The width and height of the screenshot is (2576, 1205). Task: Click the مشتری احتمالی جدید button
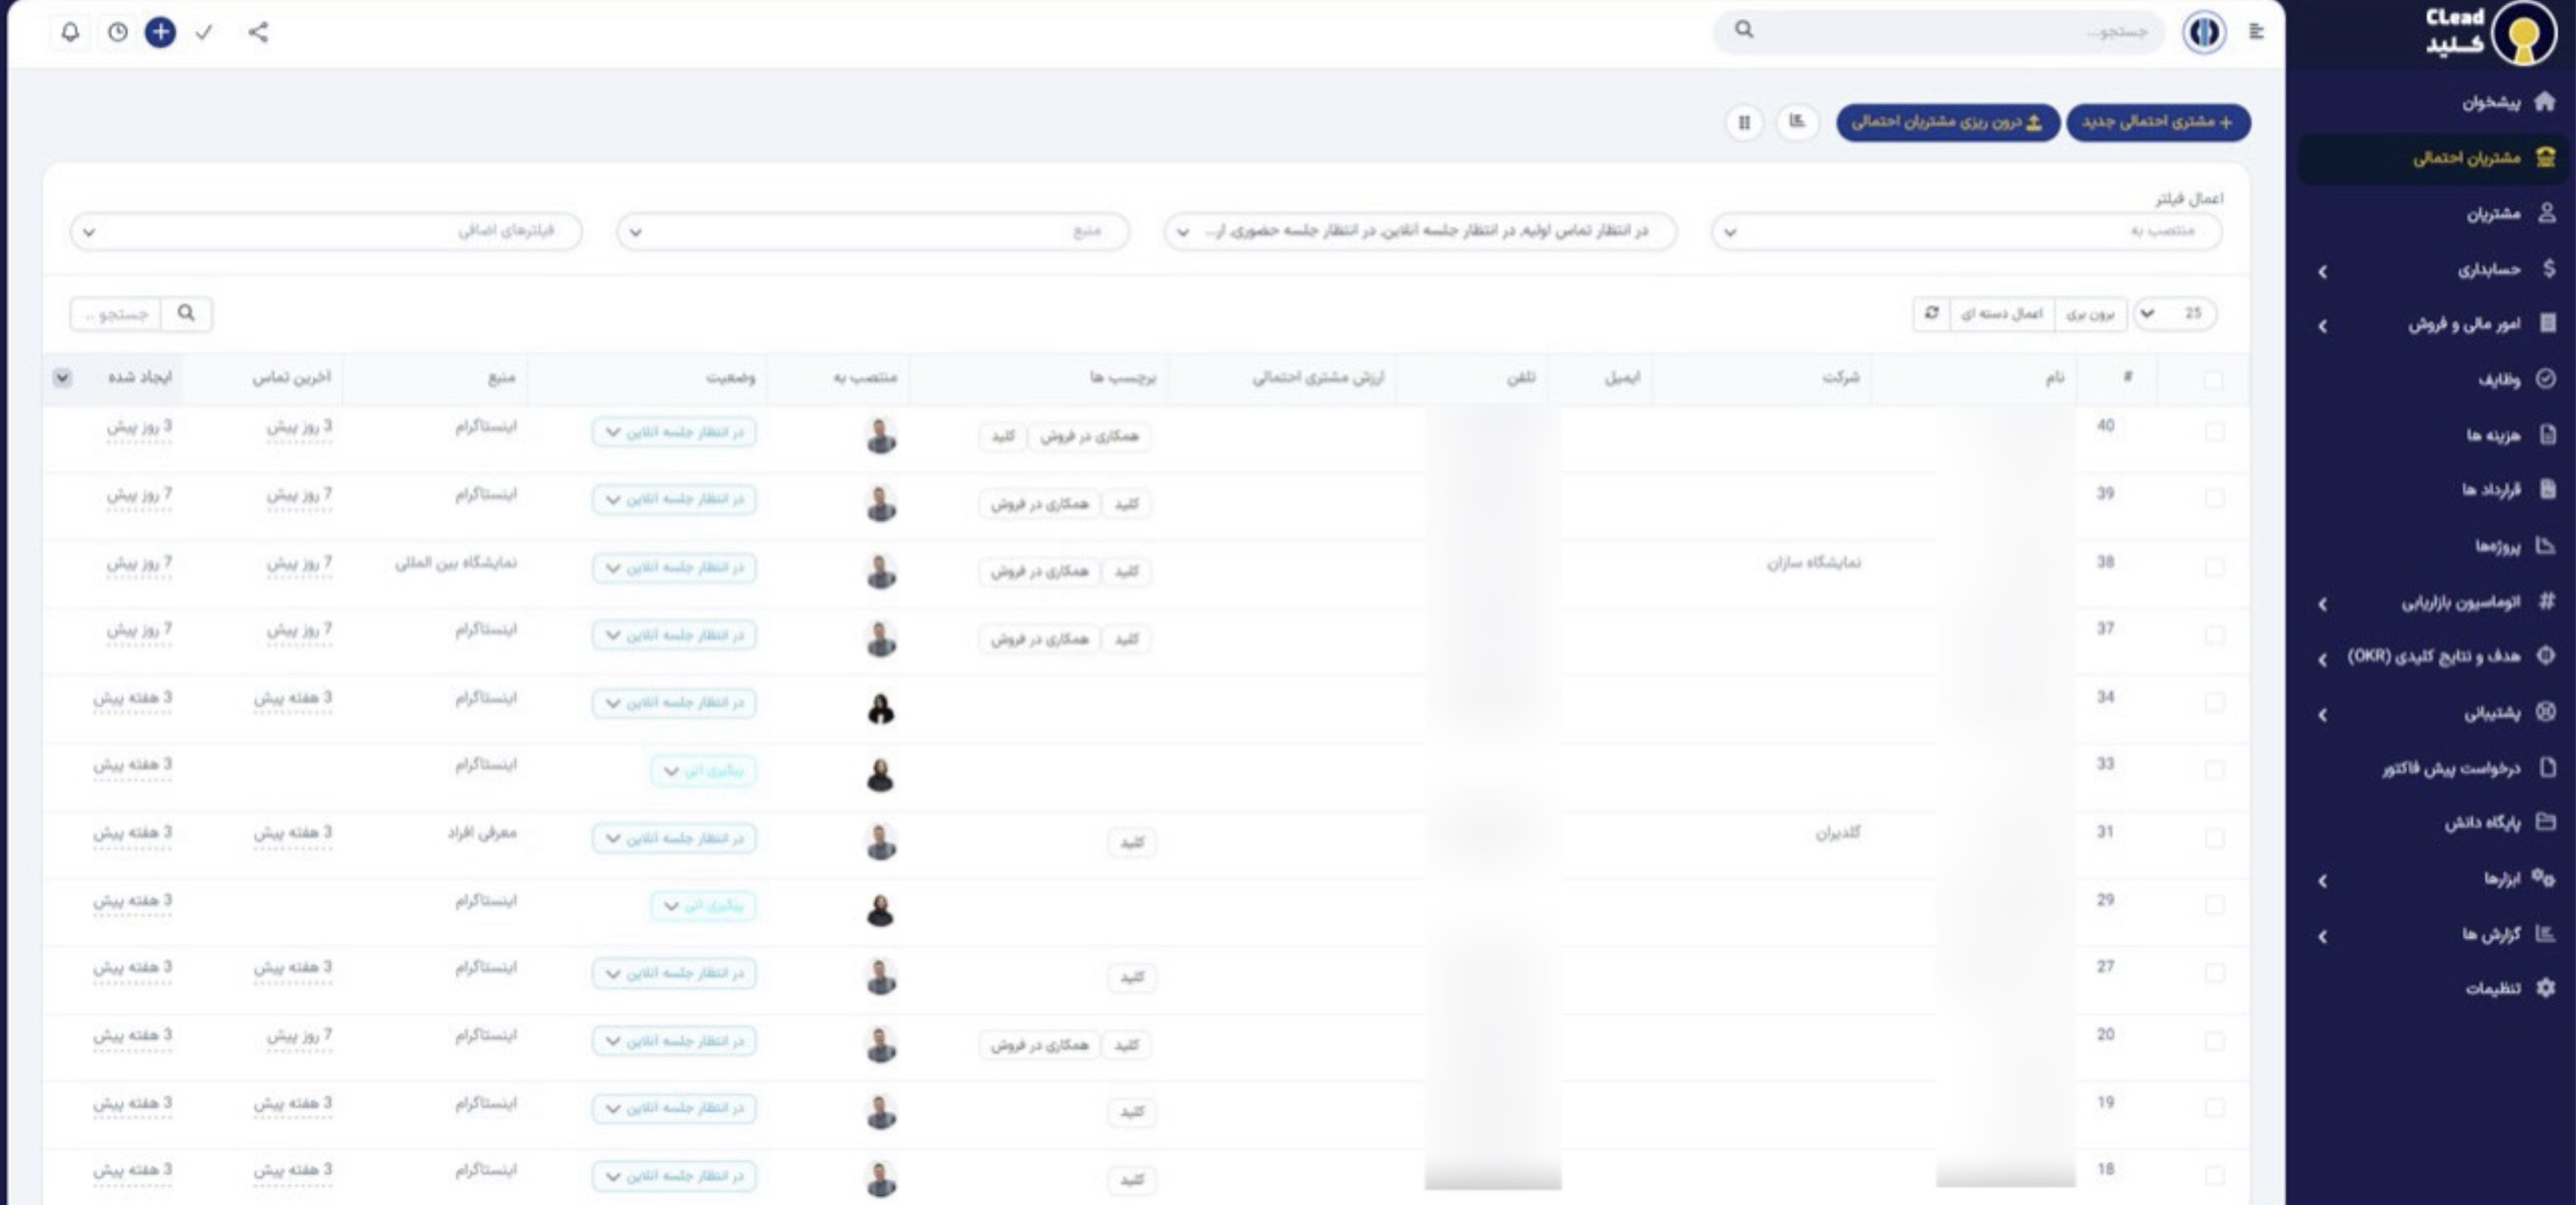2158,122
